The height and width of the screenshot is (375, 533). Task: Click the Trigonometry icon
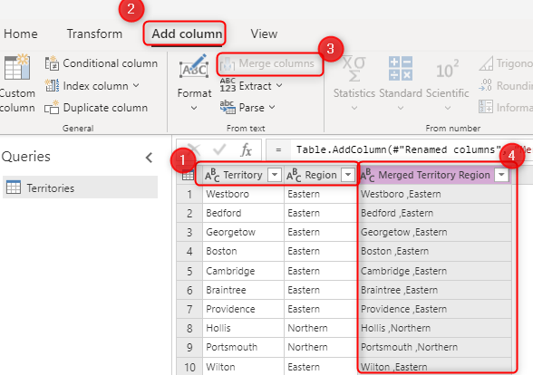pos(486,63)
